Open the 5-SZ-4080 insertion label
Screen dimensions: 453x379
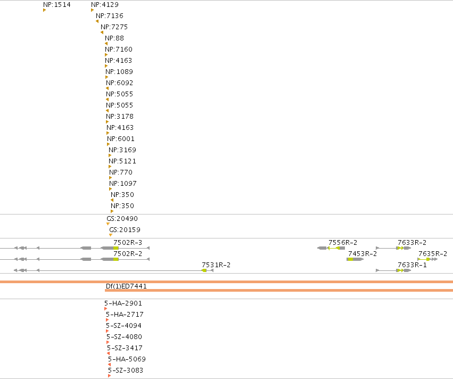pos(124,337)
